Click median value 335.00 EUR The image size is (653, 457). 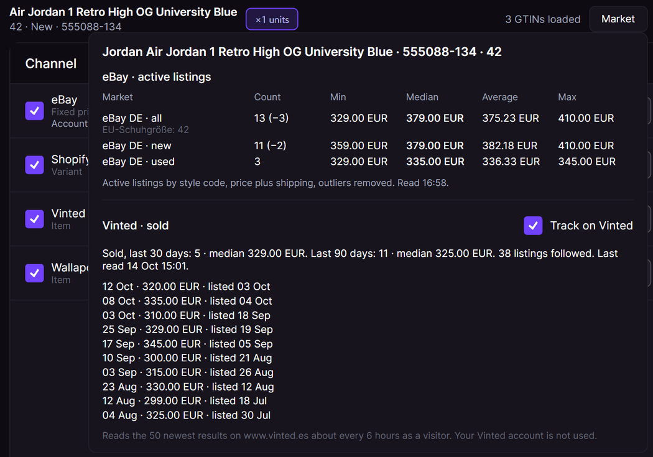[435, 162]
